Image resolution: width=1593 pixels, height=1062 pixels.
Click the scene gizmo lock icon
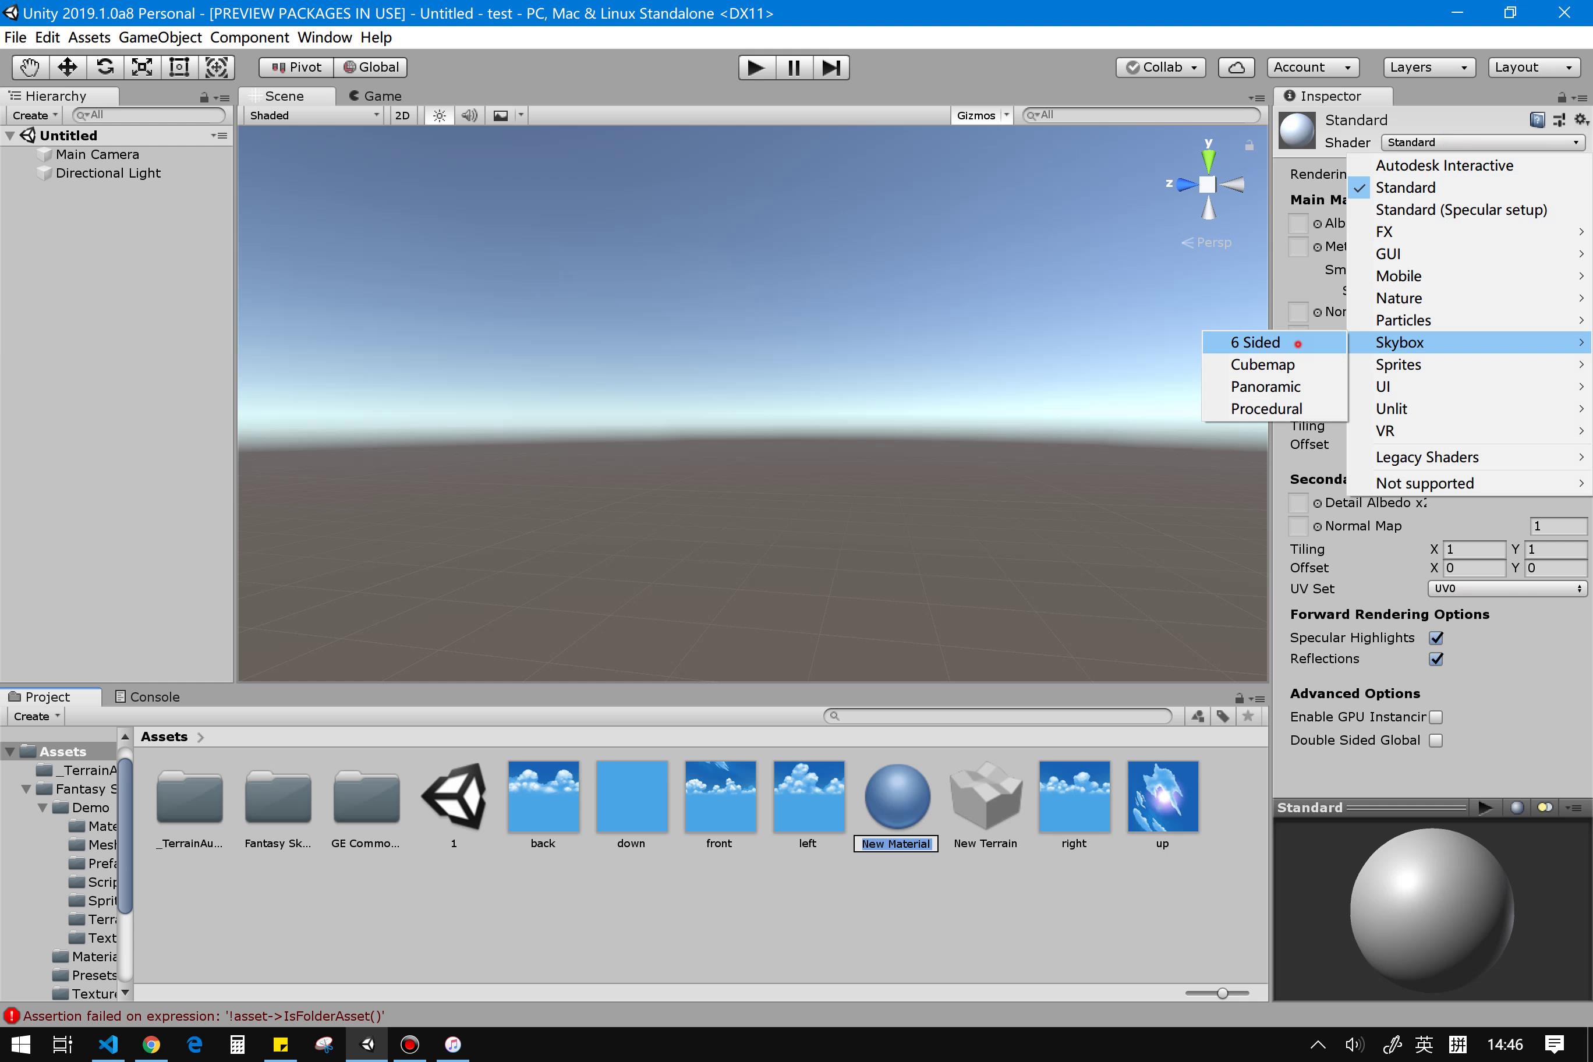tap(1249, 145)
